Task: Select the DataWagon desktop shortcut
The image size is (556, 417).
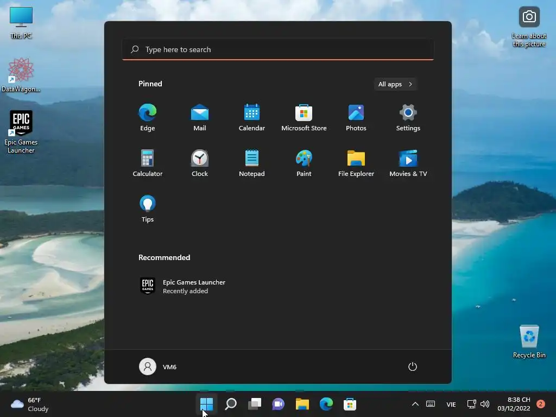Action: [21, 75]
